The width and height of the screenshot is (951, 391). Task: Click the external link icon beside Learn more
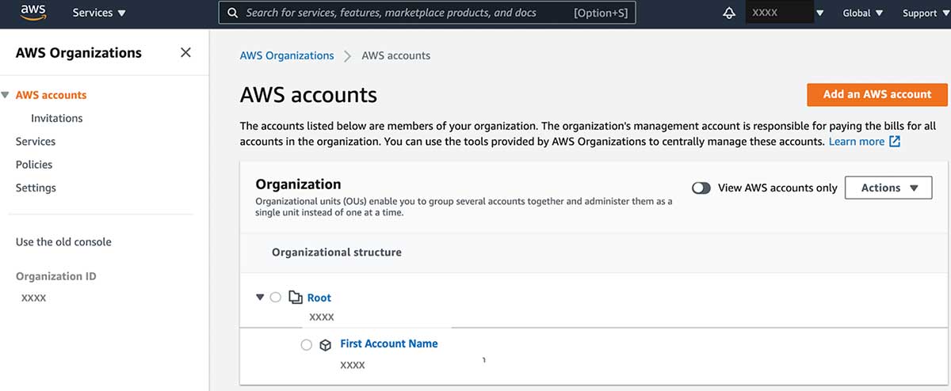pos(895,142)
